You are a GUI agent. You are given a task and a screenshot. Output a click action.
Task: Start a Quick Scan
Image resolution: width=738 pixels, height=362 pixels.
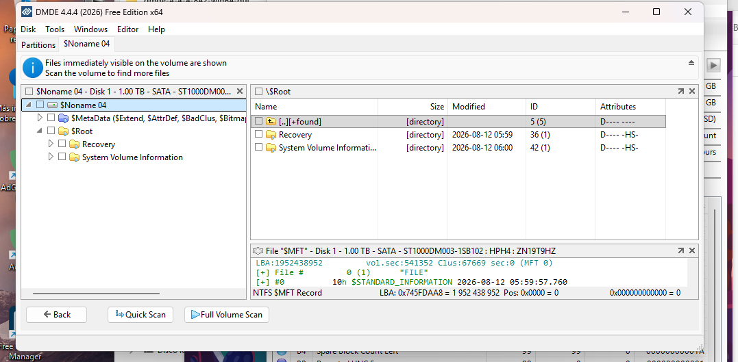(x=140, y=315)
